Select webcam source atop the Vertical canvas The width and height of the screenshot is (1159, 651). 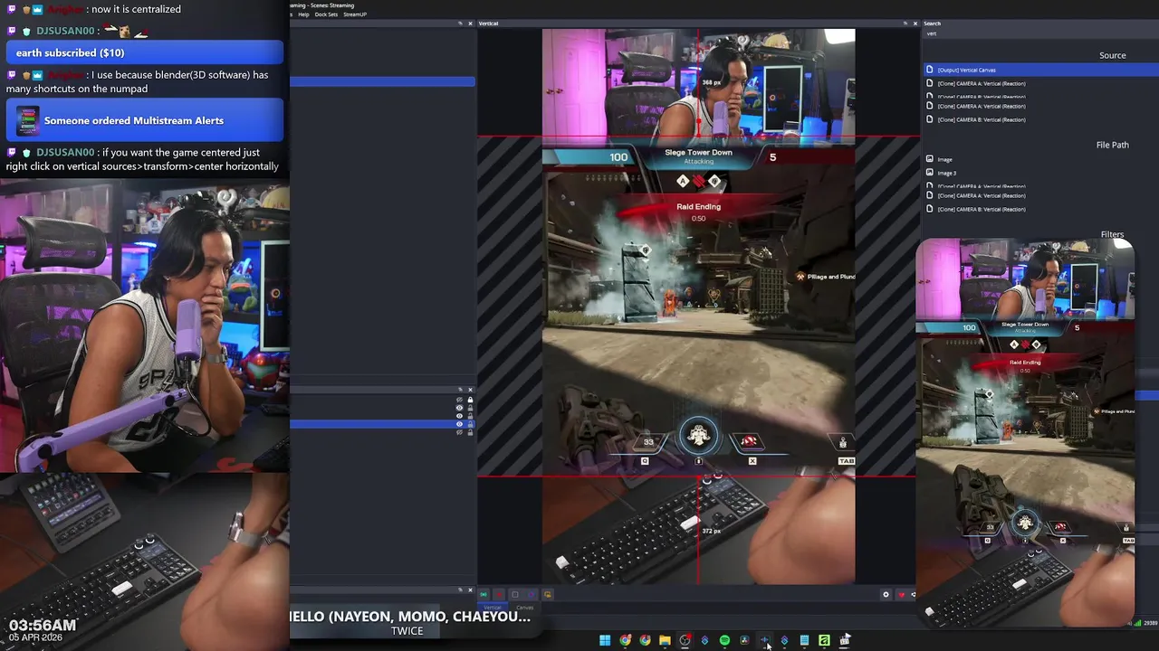pyautogui.click(x=698, y=83)
